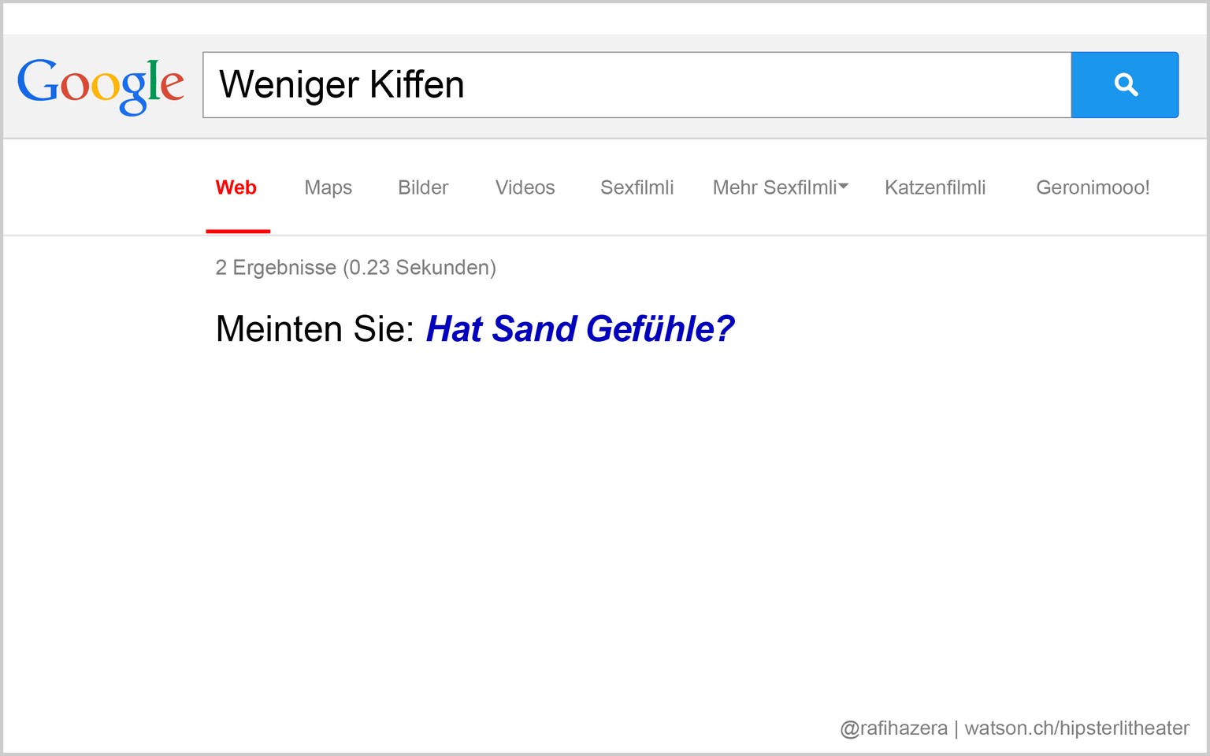Click the Mehr Sexfilmli menu label
Screen dimensions: 1210x756
pos(774,187)
